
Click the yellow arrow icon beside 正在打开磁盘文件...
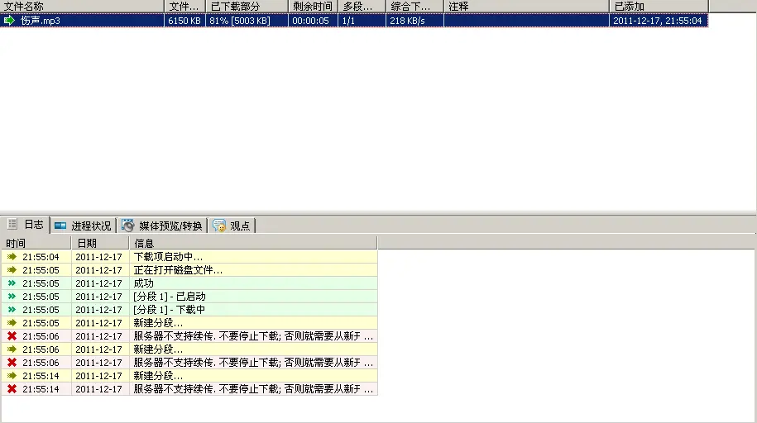pos(12,270)
